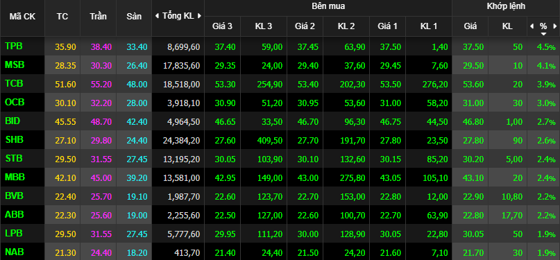Select ABB ticker in the table

click(x=14, y=215)
